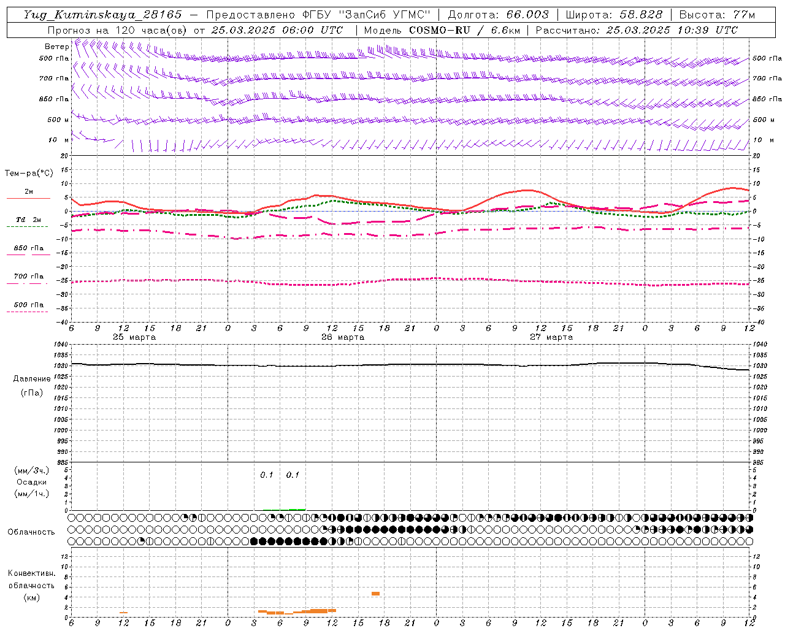Click the dash-dot pink line sample under 700 гПа legend
Image resolution: width=785 pixels, height=628 pixels.
[27, 283]
